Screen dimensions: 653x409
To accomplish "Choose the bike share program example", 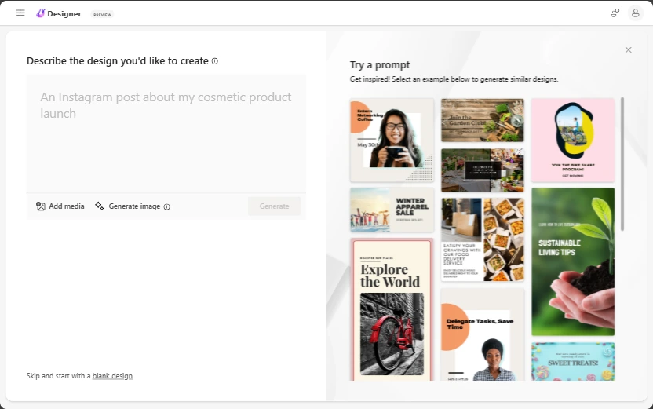I will [x=573, y=141].
